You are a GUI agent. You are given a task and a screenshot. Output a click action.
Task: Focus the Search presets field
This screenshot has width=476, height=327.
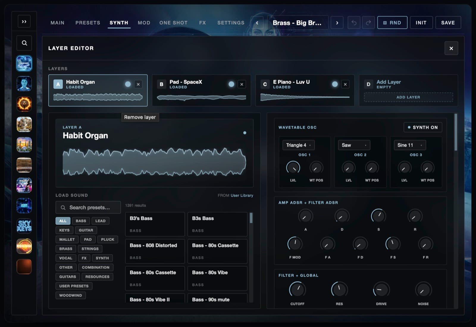(88, 208)
